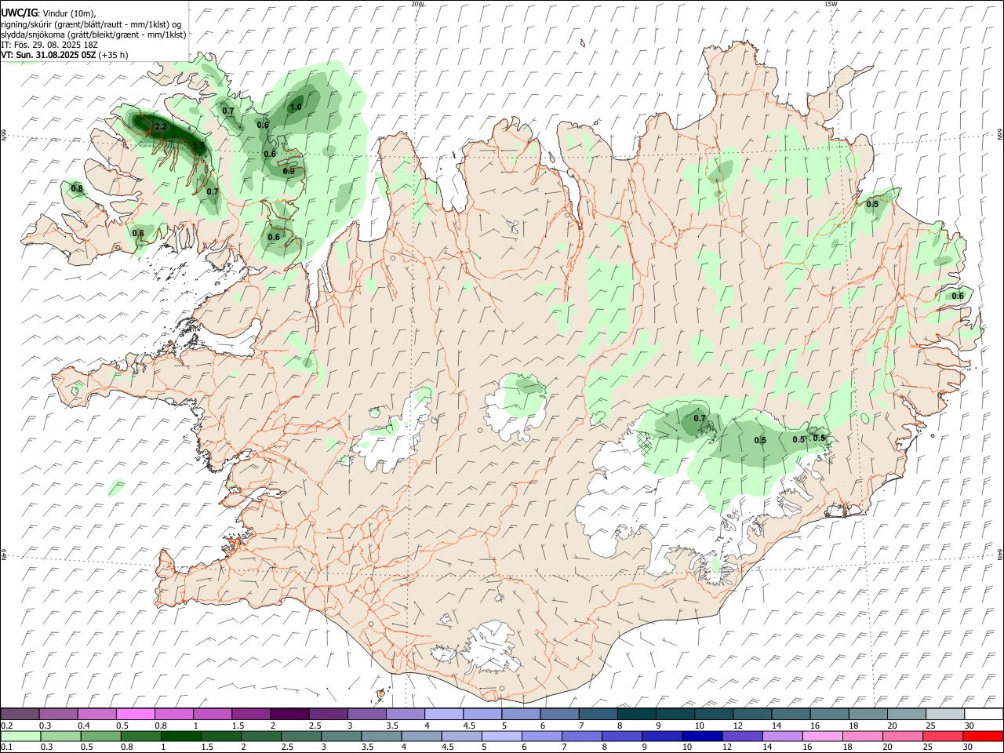
Task: Click the 15W longitude label
Action: (830, 4)
